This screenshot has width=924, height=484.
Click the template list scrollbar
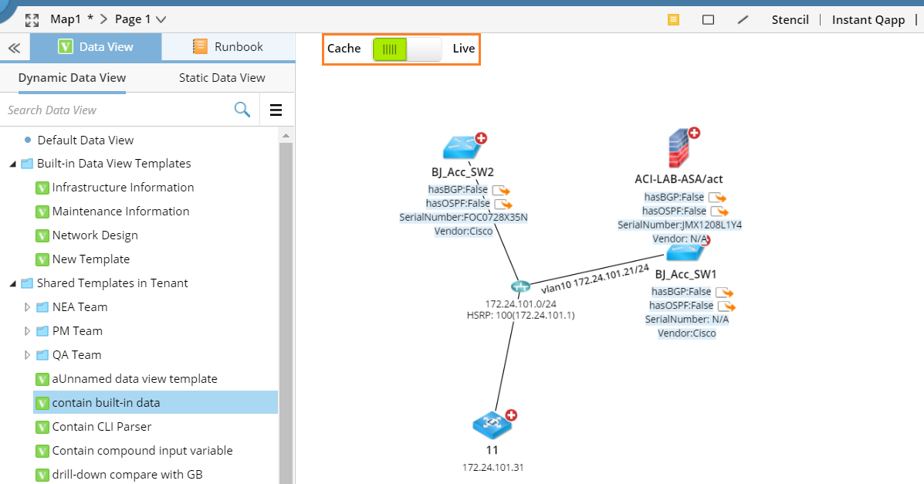click(x=286, y=313)
